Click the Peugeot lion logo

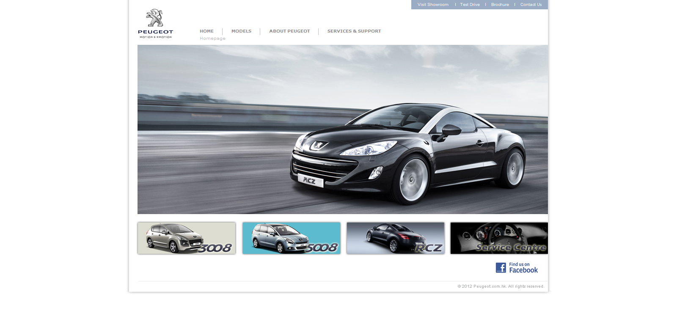[x=155, y=24]
